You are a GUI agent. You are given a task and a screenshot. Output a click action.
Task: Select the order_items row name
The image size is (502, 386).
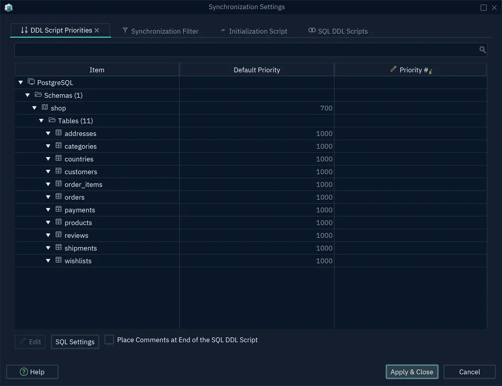(83, 184)
